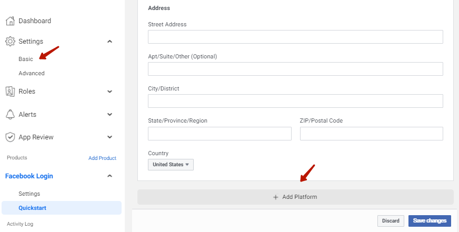Screen dimensions: 459x232
Task: Click into the ZIP/Postal Code field
Action: click(x=372, y=134)
